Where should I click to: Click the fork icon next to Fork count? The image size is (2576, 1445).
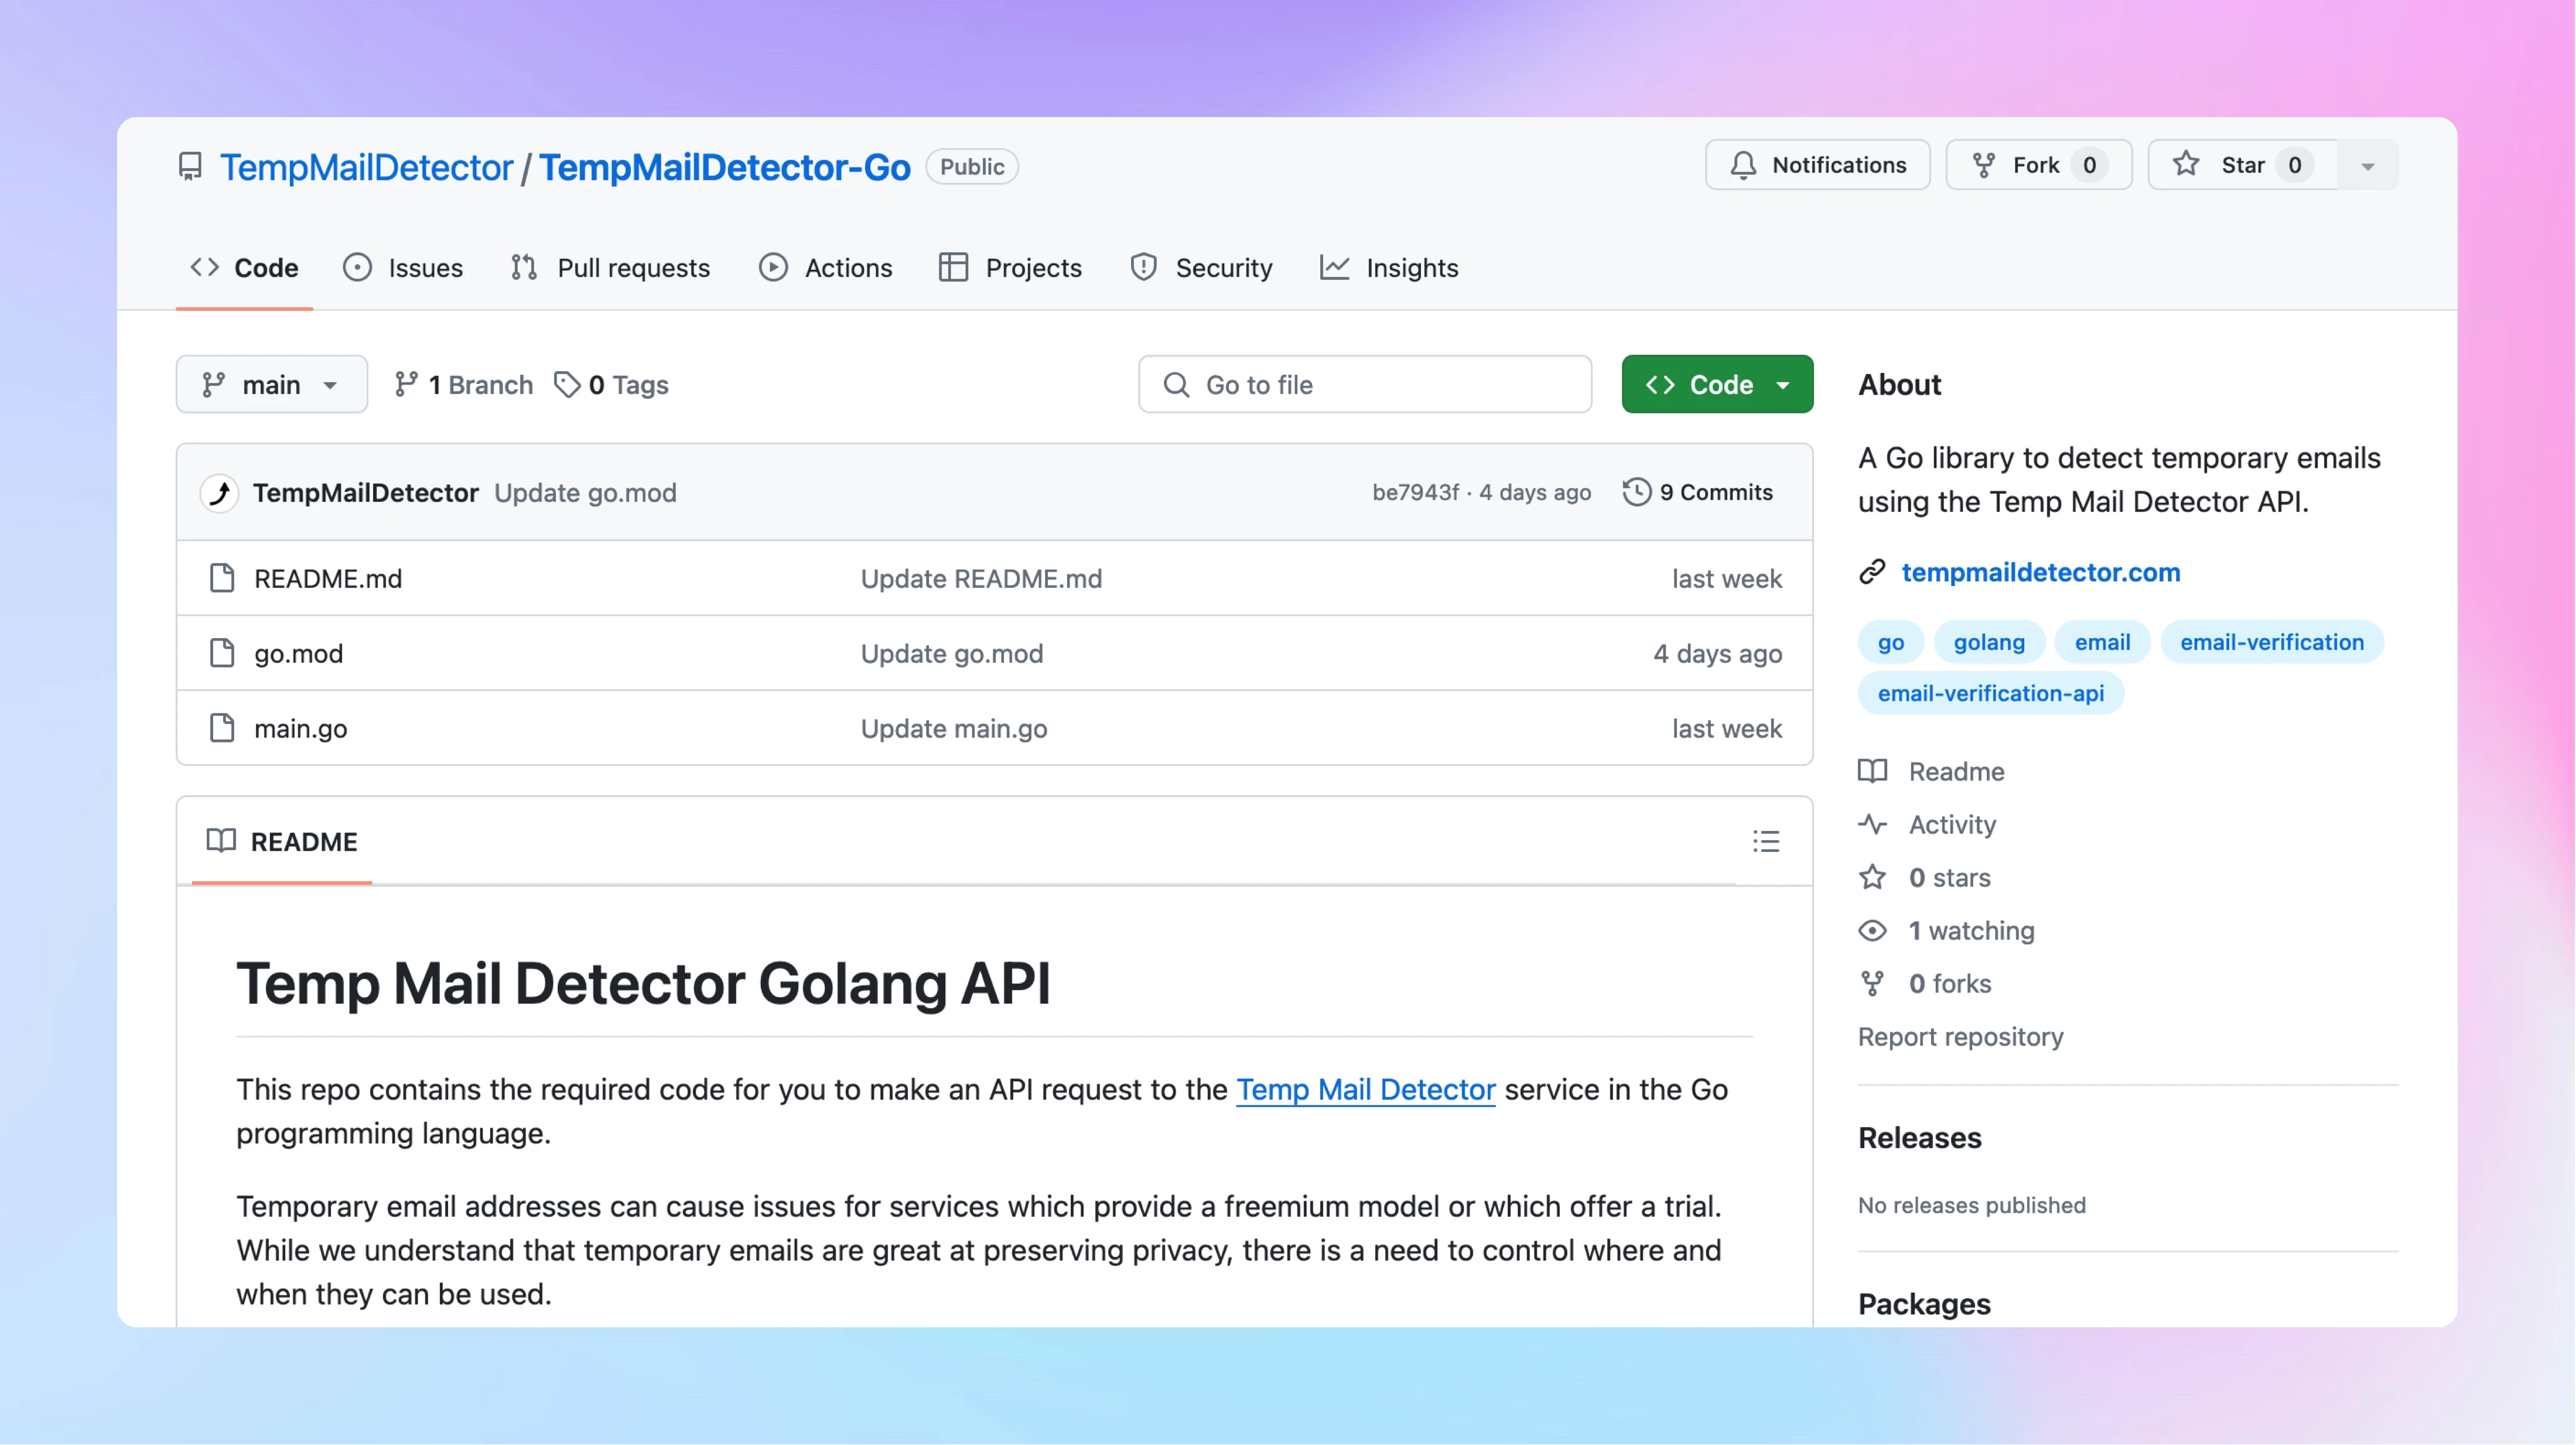[x=1984, y=165]
